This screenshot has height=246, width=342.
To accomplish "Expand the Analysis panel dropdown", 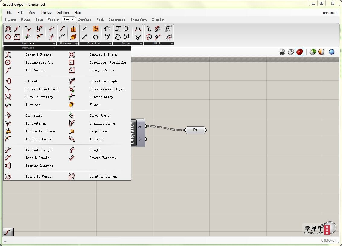I will coord(54,43).
